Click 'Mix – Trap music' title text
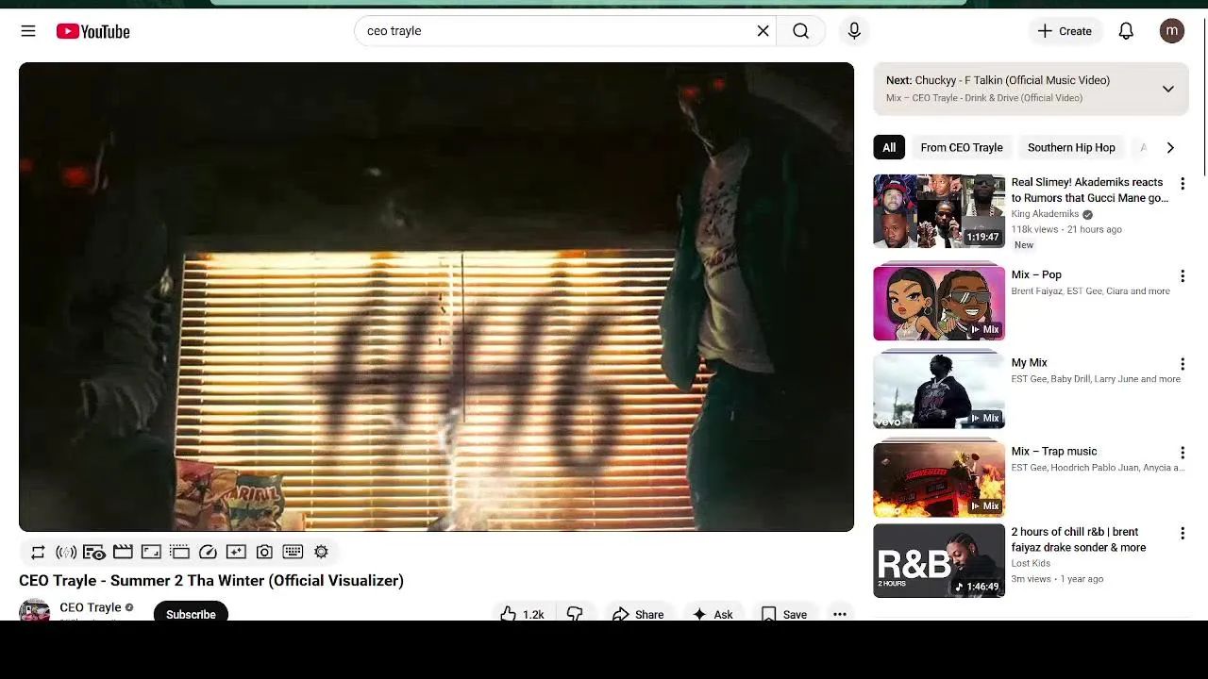Image resolution: width=1208 pixels, height=679 pixels. [1054, 451]
